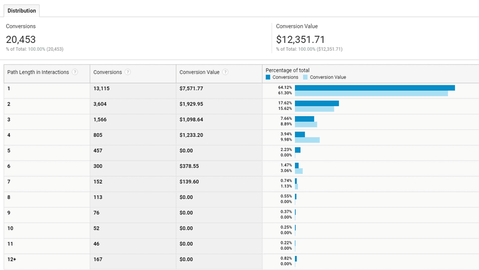The height and width of the screenshot is (270, 479).
Task: Click the dark blue Conversions legend swatch
Action: pyautogui.click(x=268, y=78)
